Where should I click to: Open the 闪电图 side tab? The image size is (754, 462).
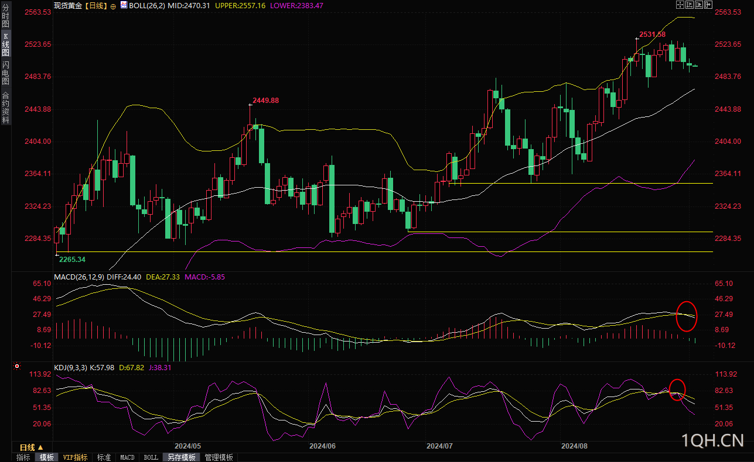point(5,73)
